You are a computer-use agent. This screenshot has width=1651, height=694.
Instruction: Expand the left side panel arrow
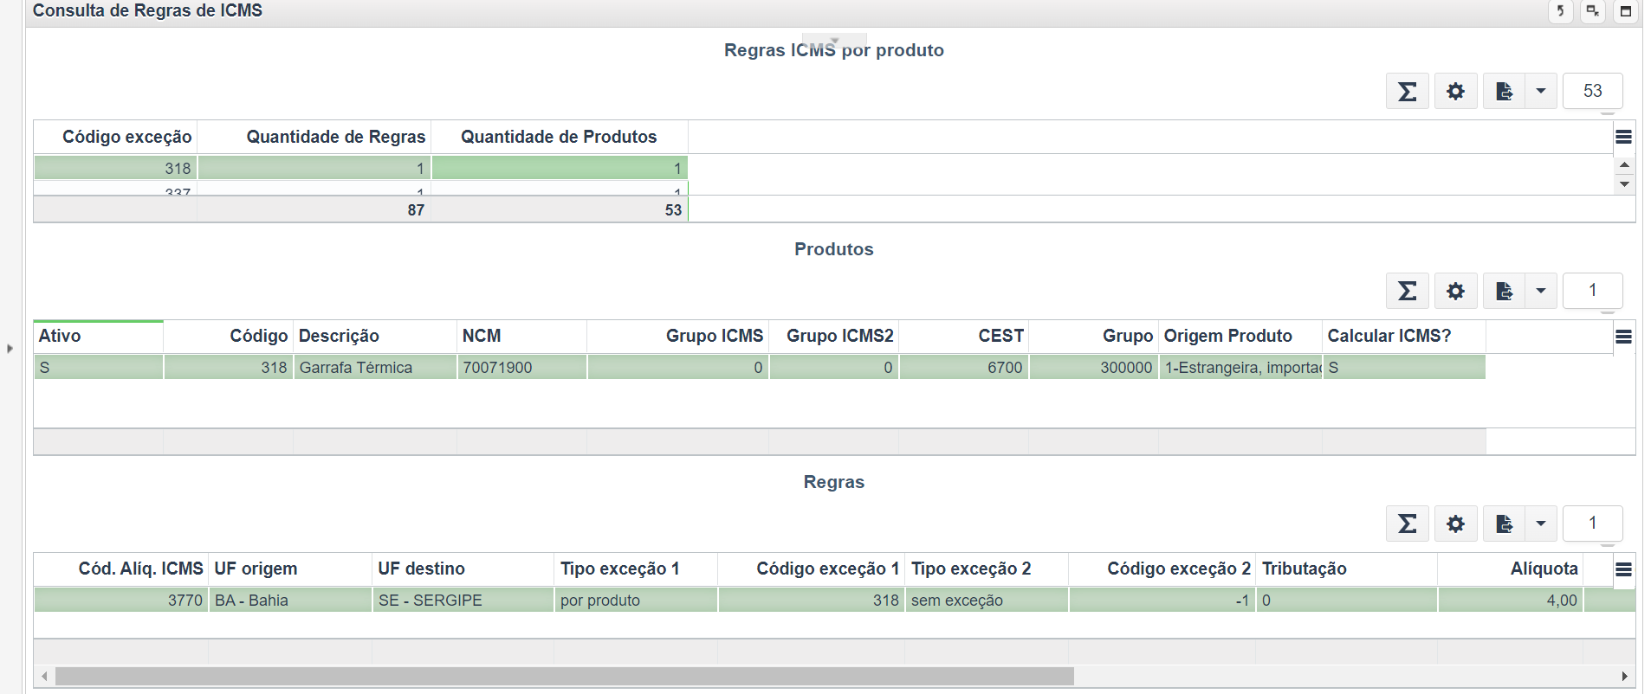pos(10,349)
